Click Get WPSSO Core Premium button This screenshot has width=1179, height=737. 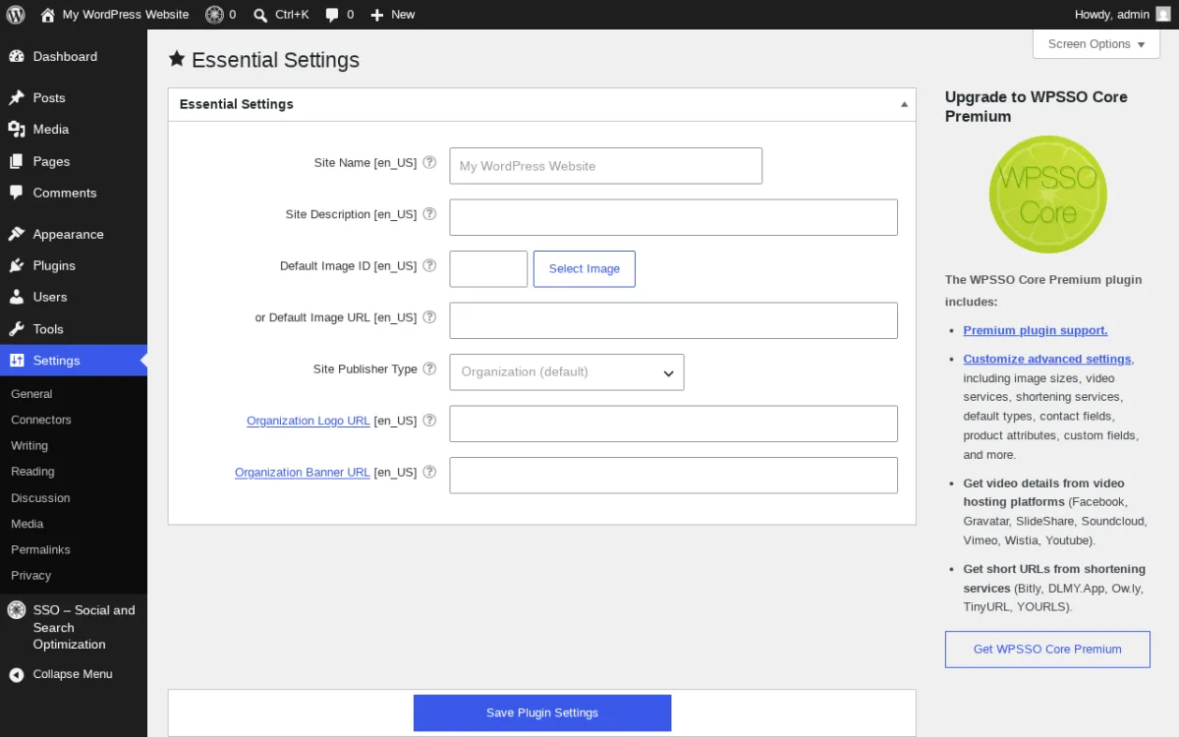point(1047,650)
